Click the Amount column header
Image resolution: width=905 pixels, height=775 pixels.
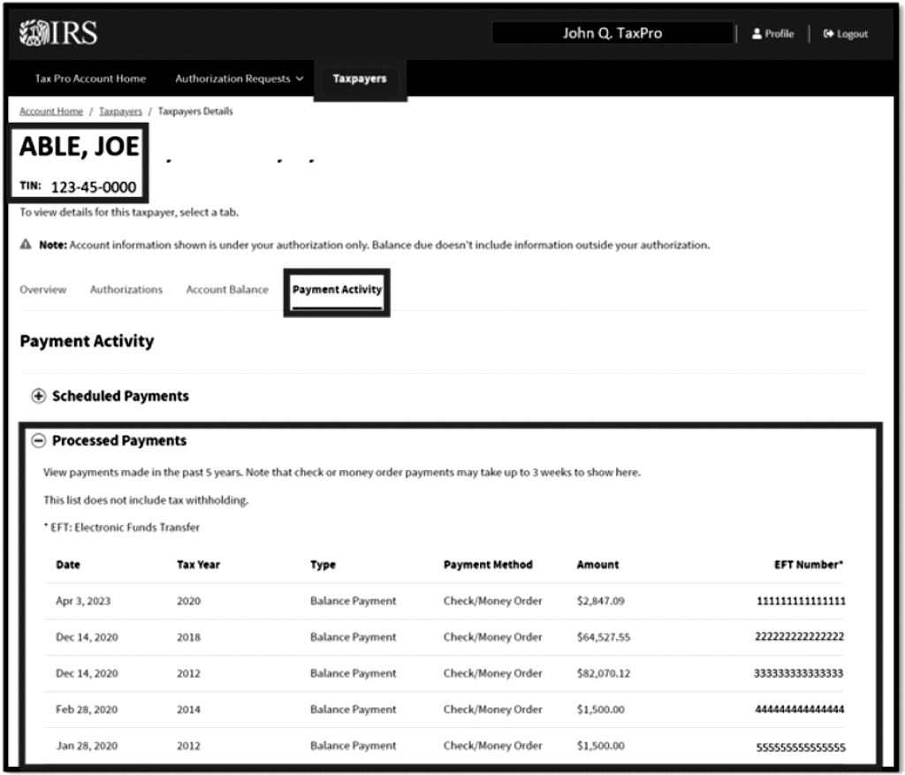click(x=598, y=565)
